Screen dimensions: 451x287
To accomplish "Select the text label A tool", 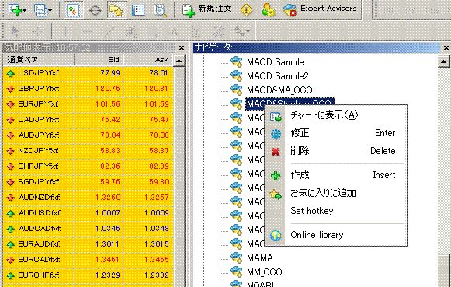I will pyautogui.click(x=175, y=31).
